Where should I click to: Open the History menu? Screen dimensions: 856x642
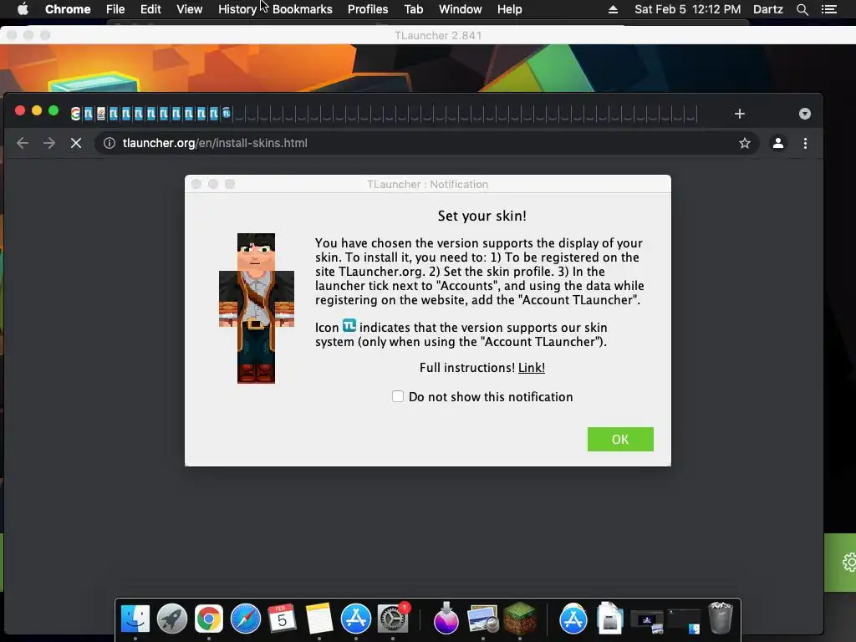click(237, 9)
